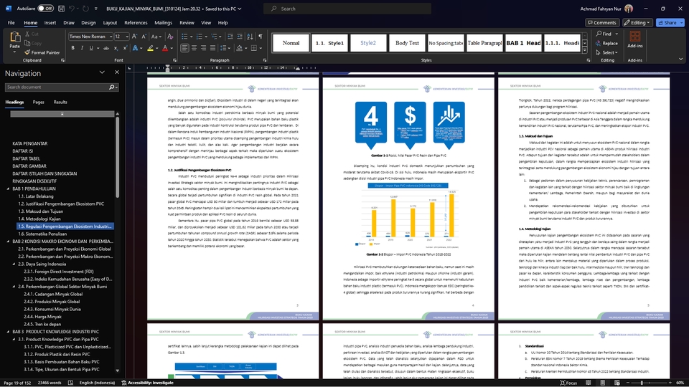689x387 pixels.
Task: Click the Paste clipboard icon
Action: click(x=15, y=37)
